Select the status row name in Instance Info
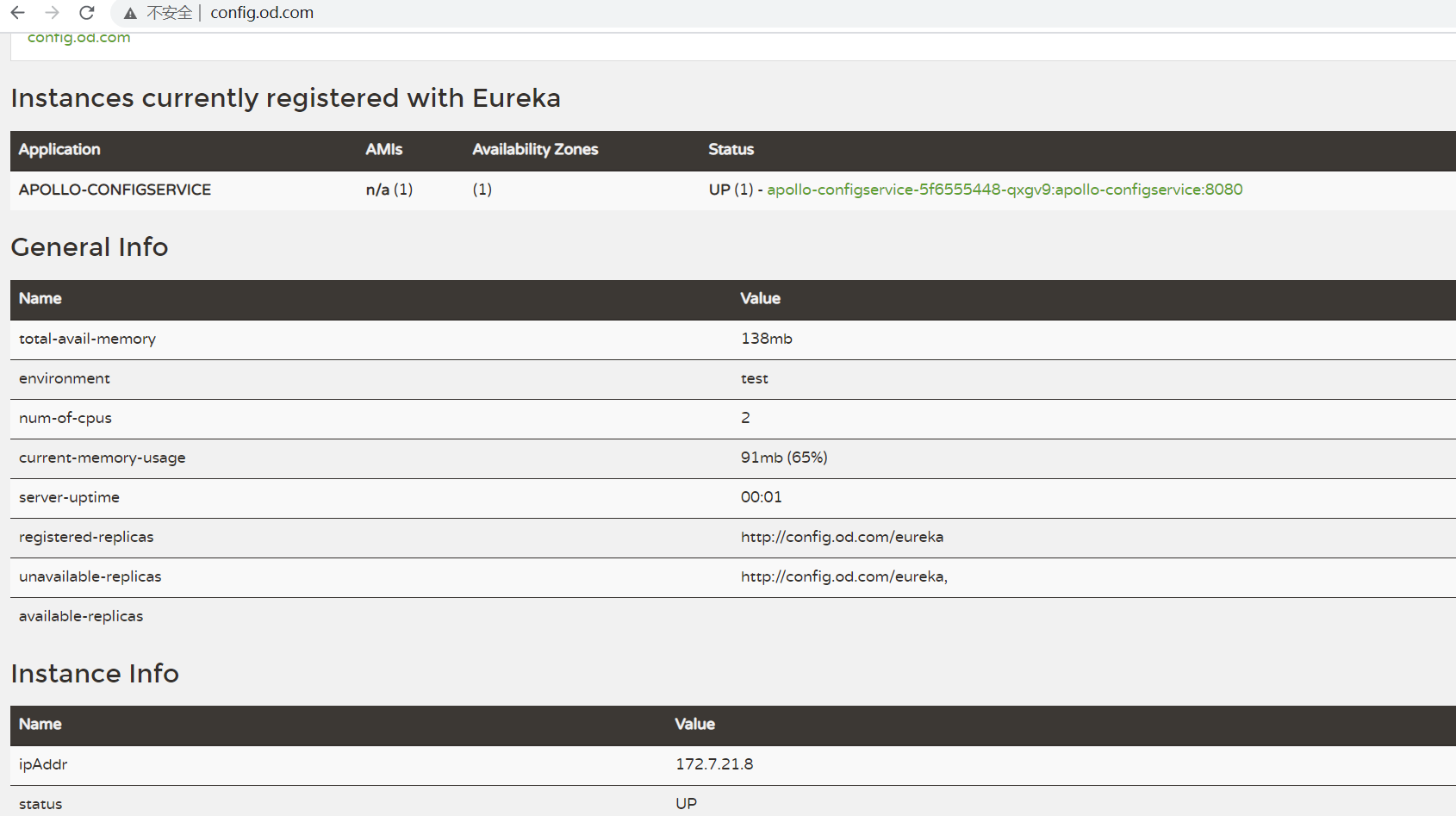 click(x=40, y=804)
